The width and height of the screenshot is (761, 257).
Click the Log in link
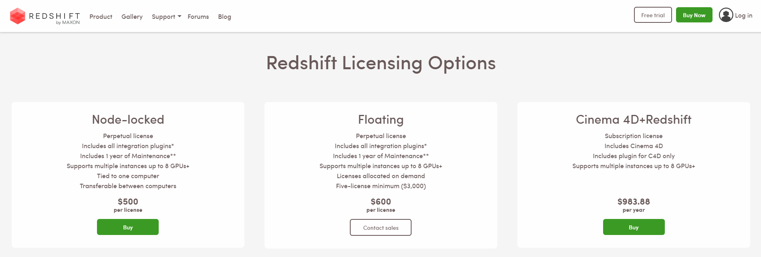[743, 16]
